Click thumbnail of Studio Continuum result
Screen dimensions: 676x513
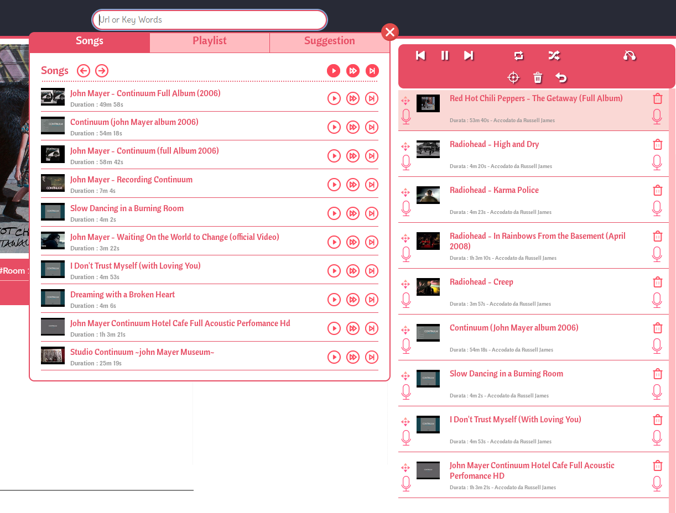(x=53, y=355)
